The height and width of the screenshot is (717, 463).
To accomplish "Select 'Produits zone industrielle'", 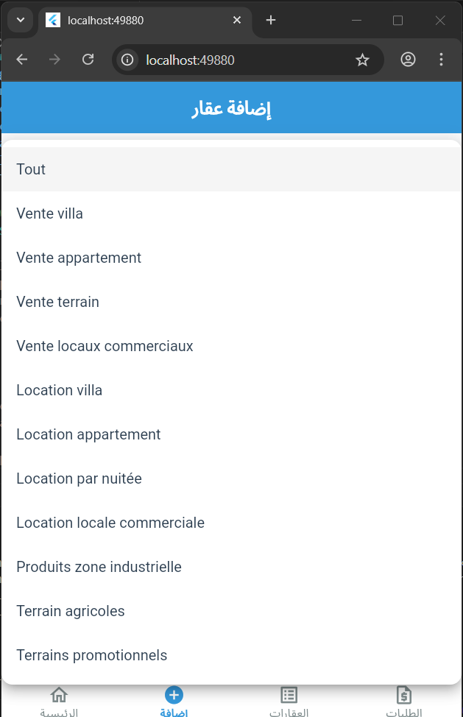I will tap(99, 567).
